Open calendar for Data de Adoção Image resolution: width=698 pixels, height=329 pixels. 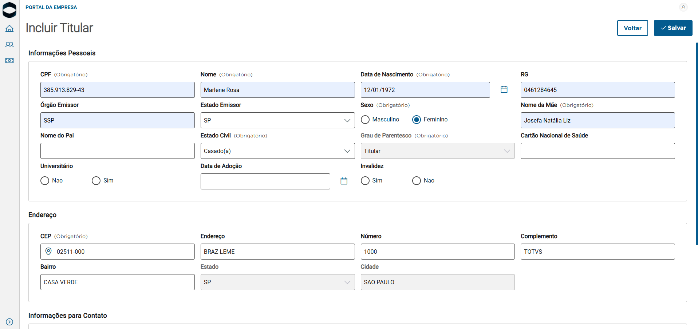344,181
